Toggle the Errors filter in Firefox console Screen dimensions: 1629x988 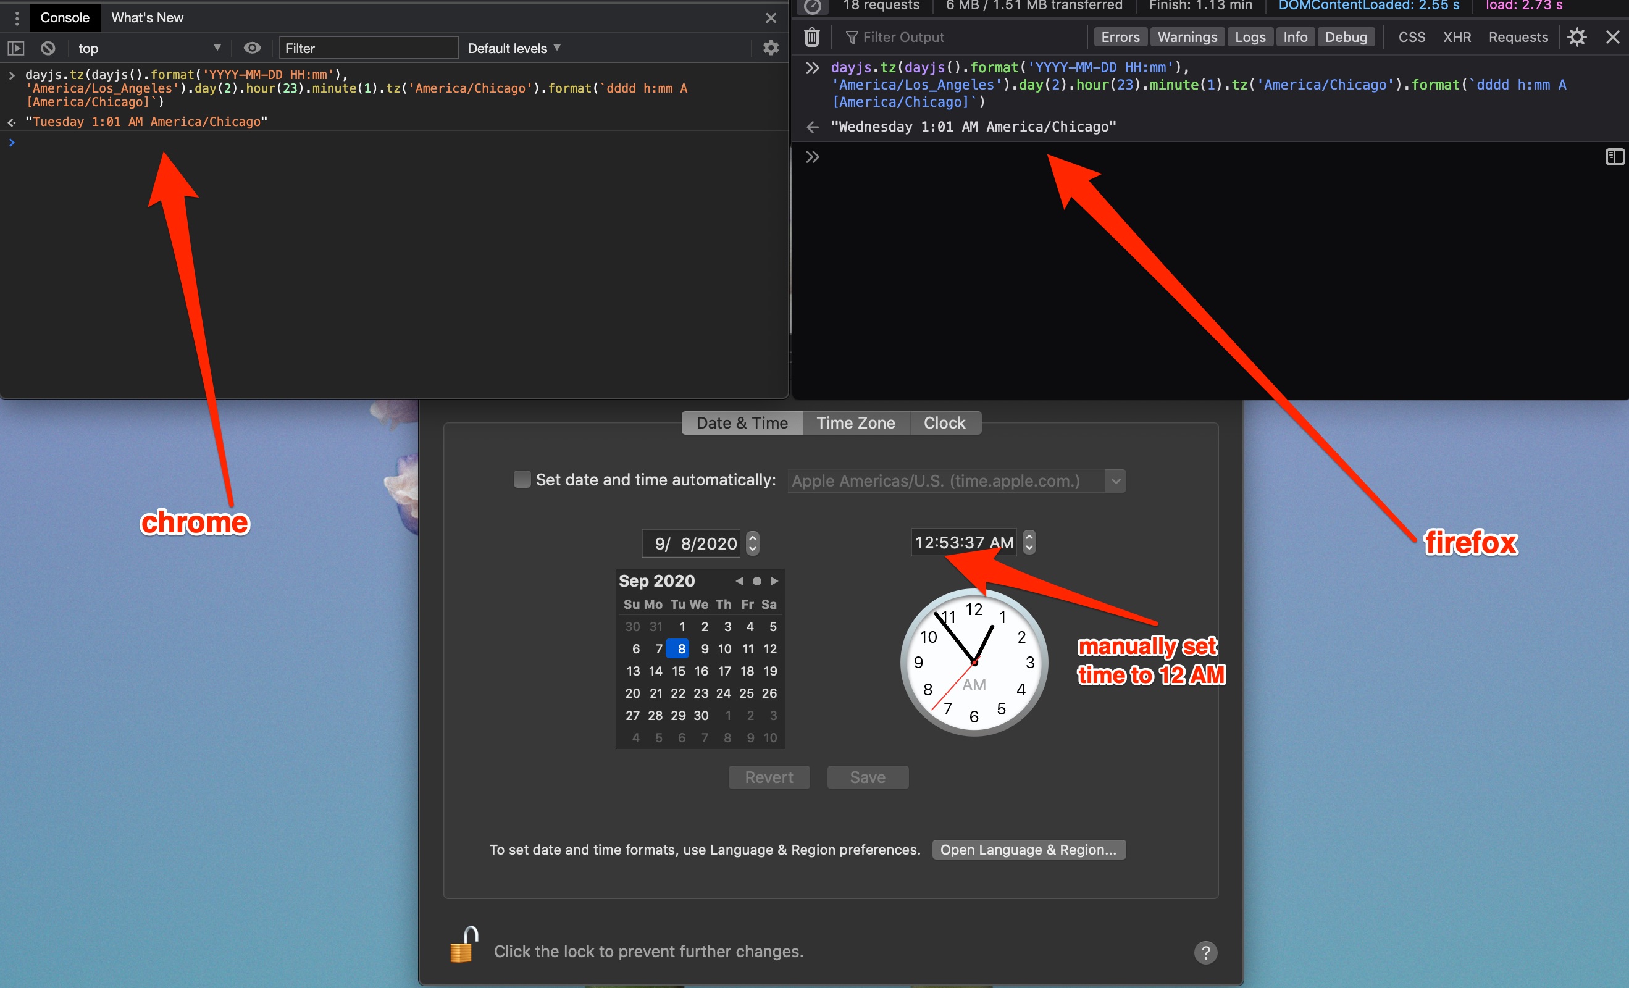coord(1120,37)
